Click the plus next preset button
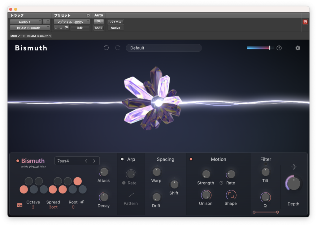Viewport: 317px width, 226px height. pos(61,28)
